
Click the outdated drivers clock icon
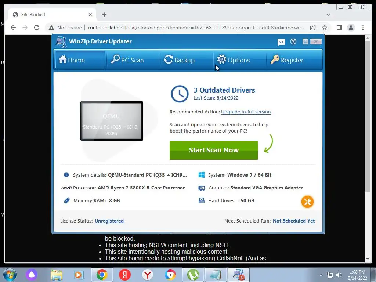point(180,94)
